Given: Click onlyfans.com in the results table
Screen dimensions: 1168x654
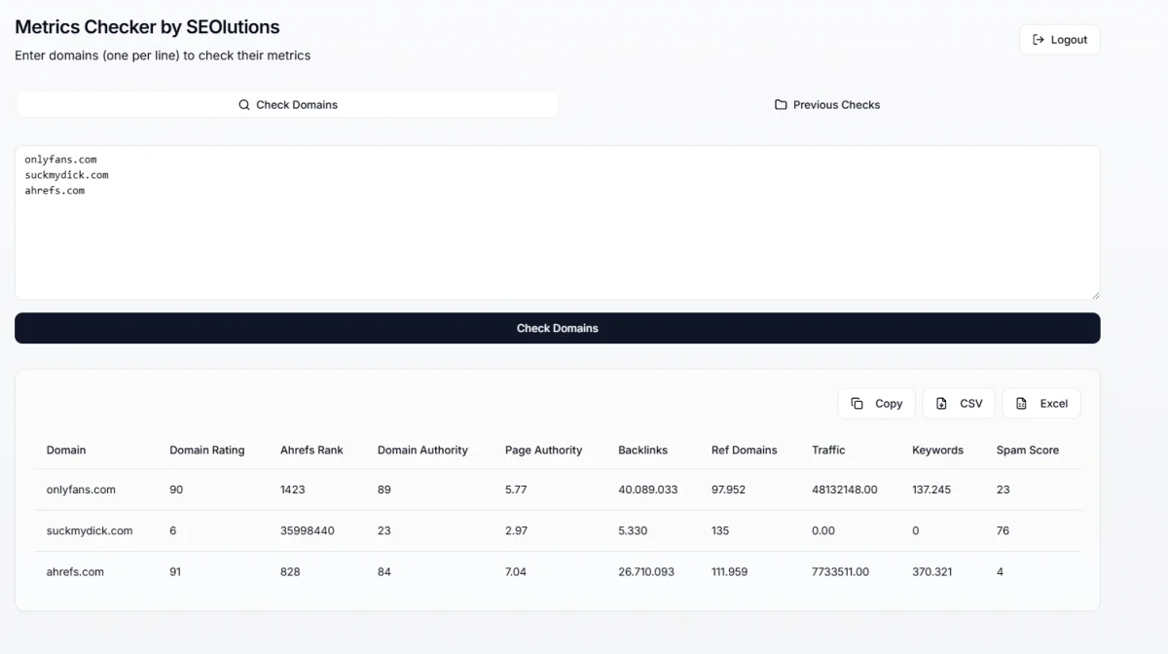Looking at the screenshot, I should pos(81,490).
